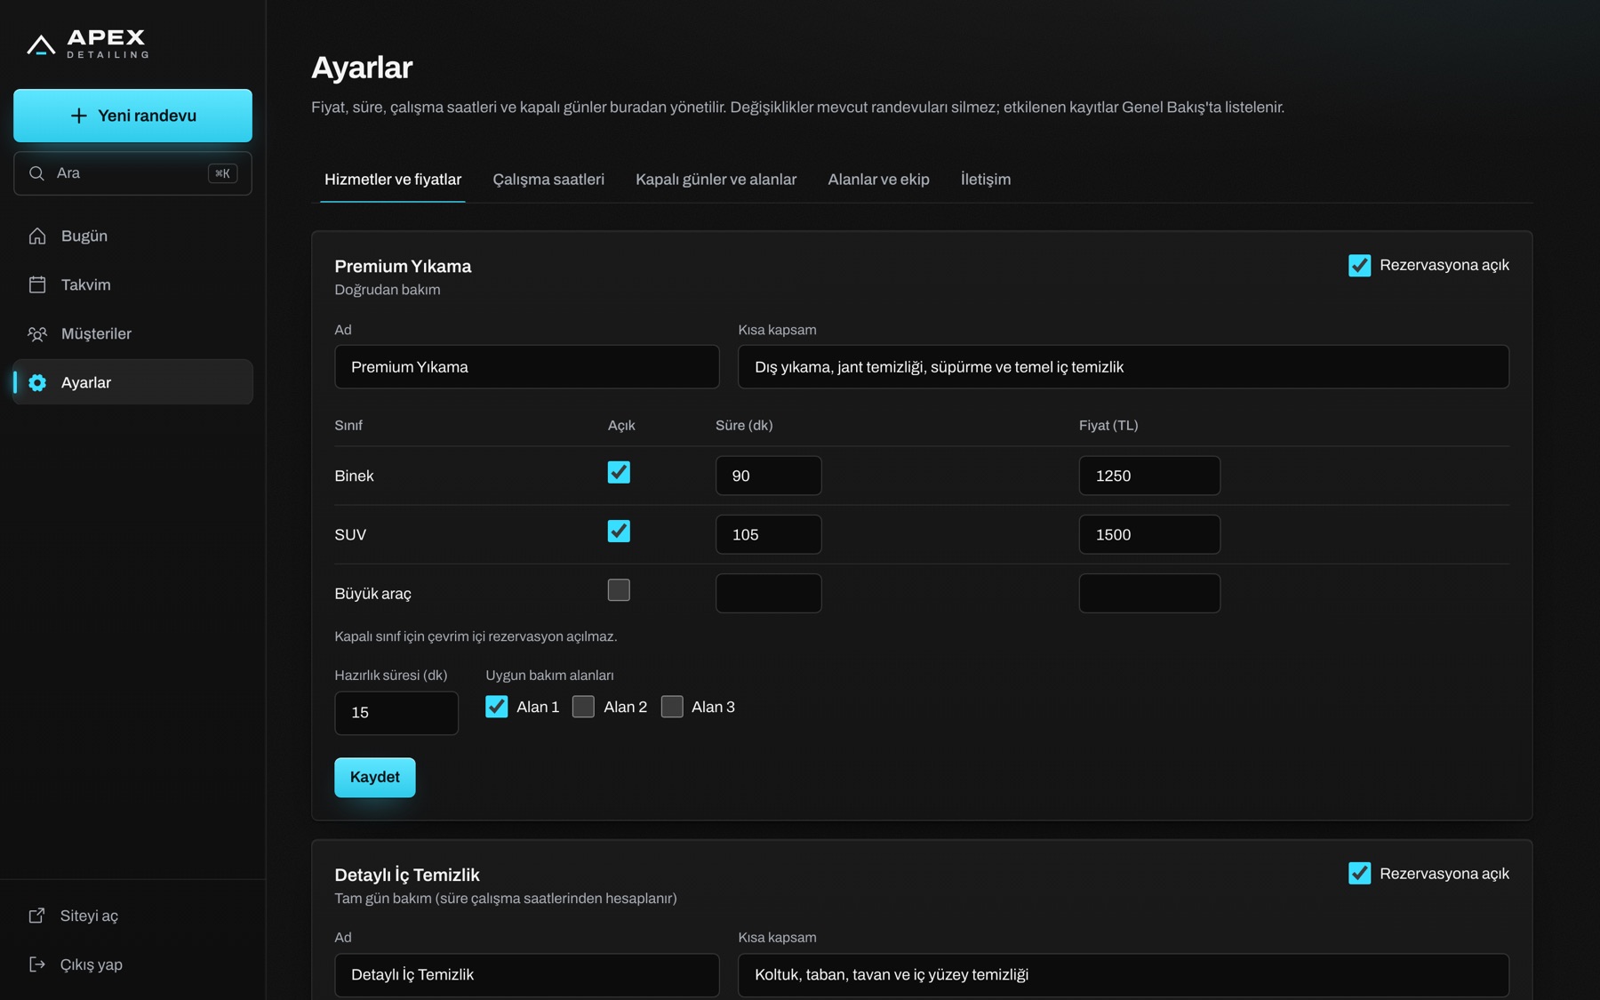Image resolution: width=1600 pixels, height=1000 pixels.
Task: Switch to the Hizmetler ve fiyatlar tab
Action: (x=393, y=180)
